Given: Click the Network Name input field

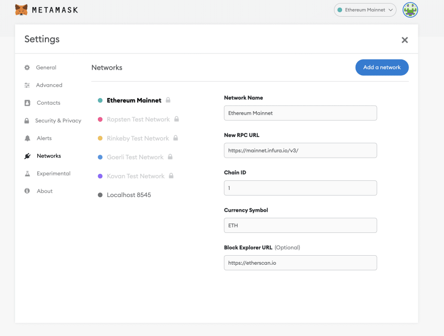Looking at the screenshot, I should [x=300, y=113].
